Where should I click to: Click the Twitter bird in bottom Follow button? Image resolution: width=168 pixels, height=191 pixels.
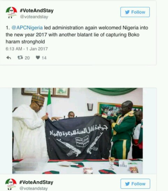click(x=127, y=184)
